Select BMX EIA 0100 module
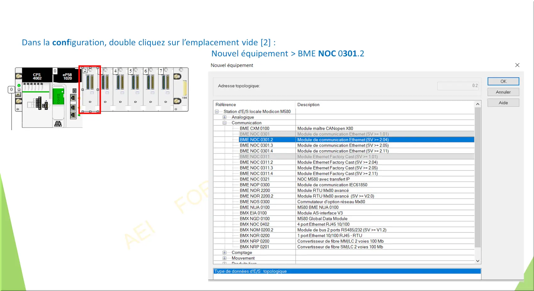534x291 pixels. [253, 213]
